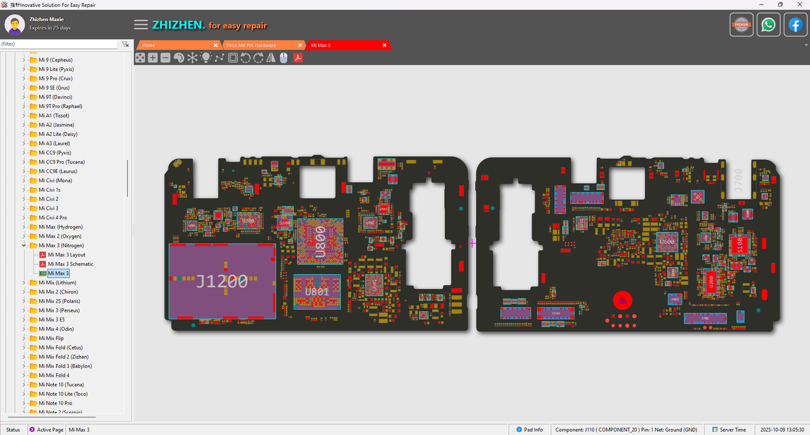Click the pan/move arrows tool icon
Image resolution: width=810 pixels, height=435 pixels.
140,58
